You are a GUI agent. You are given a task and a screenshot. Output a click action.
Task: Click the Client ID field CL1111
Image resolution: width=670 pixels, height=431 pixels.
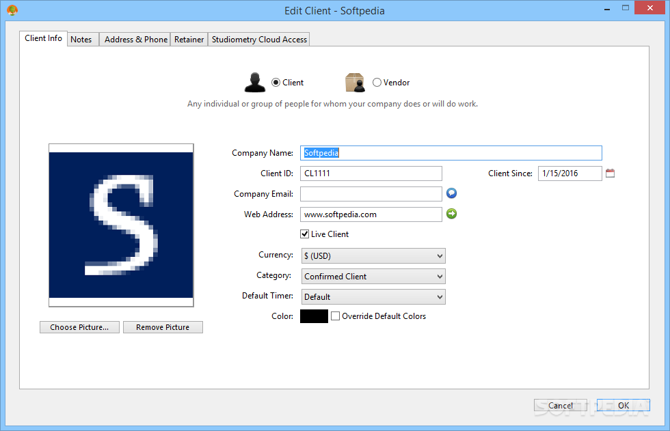(x=371, y=173)
